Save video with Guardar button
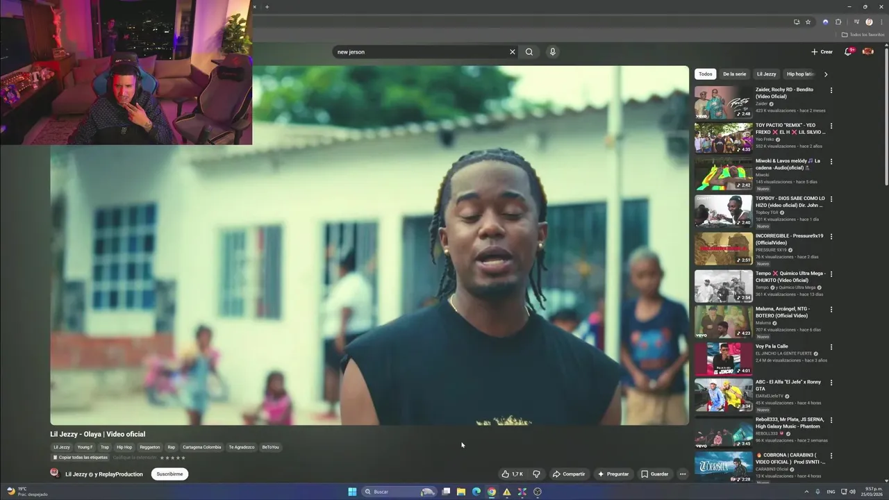The width and height of the screenshot is (889, 500). (655, 474)
